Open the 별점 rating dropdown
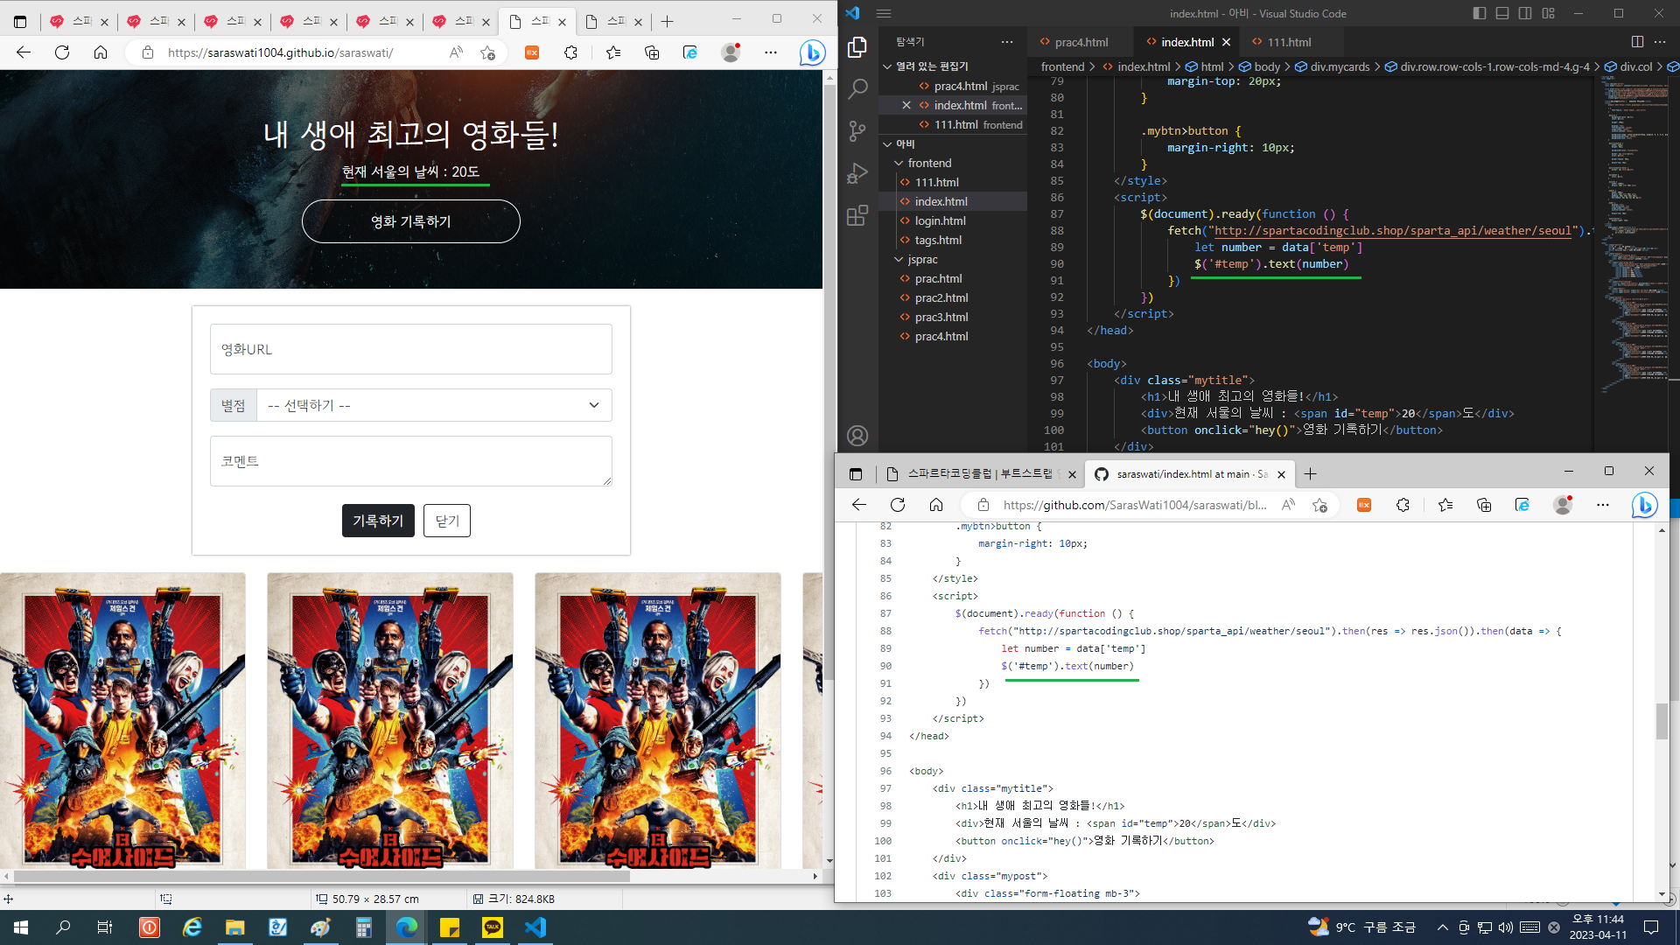 434,405
